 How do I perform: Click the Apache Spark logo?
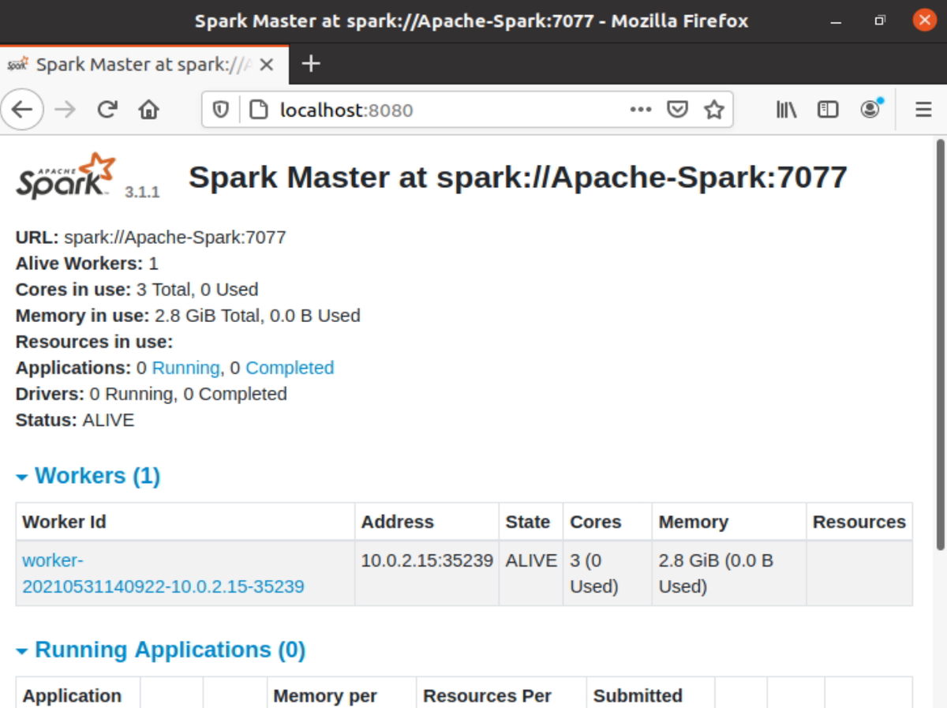(x=65, y=175)
